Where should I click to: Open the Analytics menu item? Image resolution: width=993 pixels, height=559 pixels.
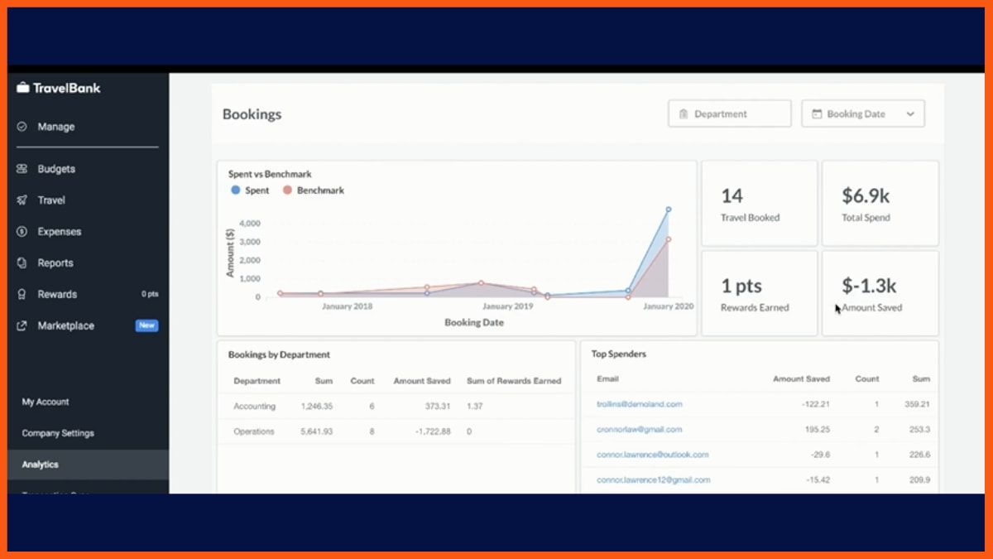(x=41, y=465)
